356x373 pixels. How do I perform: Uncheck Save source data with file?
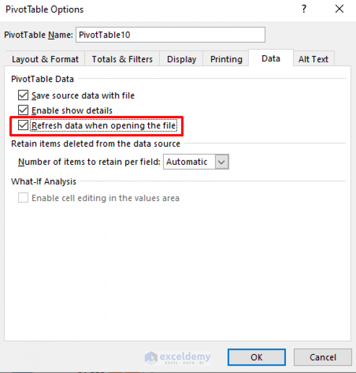(23, 95)
